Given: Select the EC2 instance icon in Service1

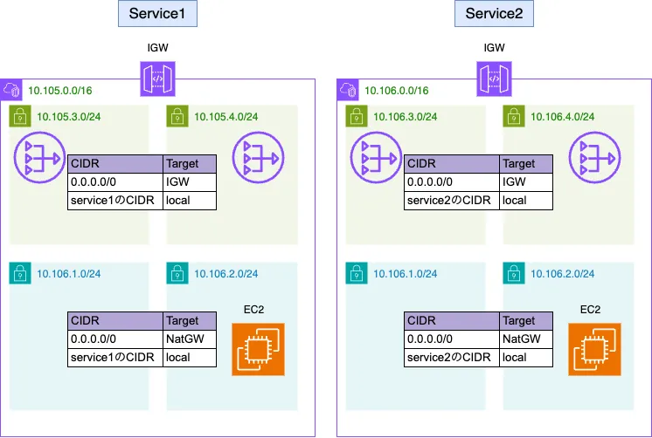Looking at the screenshot, I should tap(258, 350).
